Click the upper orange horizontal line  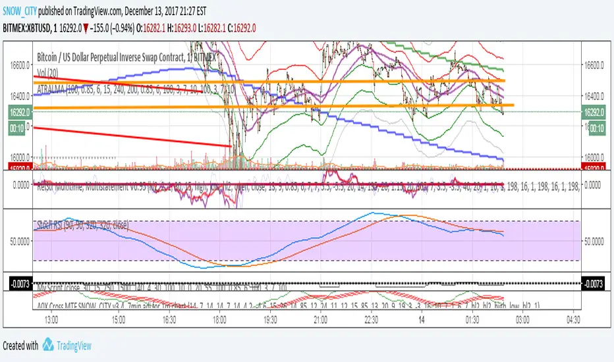(269, 82)
